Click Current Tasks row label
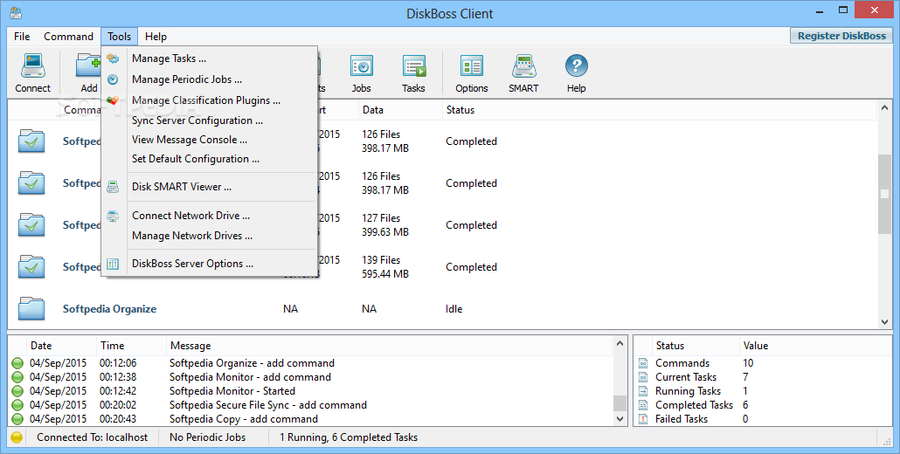The image size is (900, 454). [x=686, y=377]
